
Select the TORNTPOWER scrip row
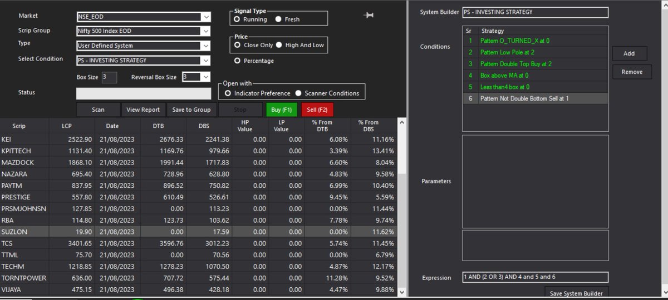pos(198,277)
